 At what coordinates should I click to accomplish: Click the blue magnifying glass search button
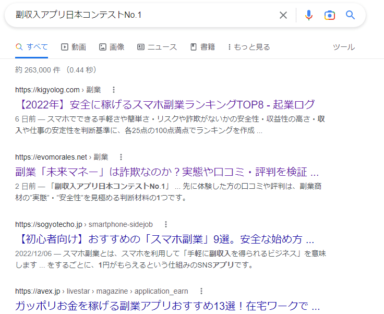pos(350,15)
